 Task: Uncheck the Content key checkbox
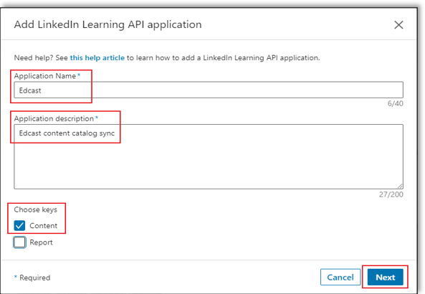(19, 225)
